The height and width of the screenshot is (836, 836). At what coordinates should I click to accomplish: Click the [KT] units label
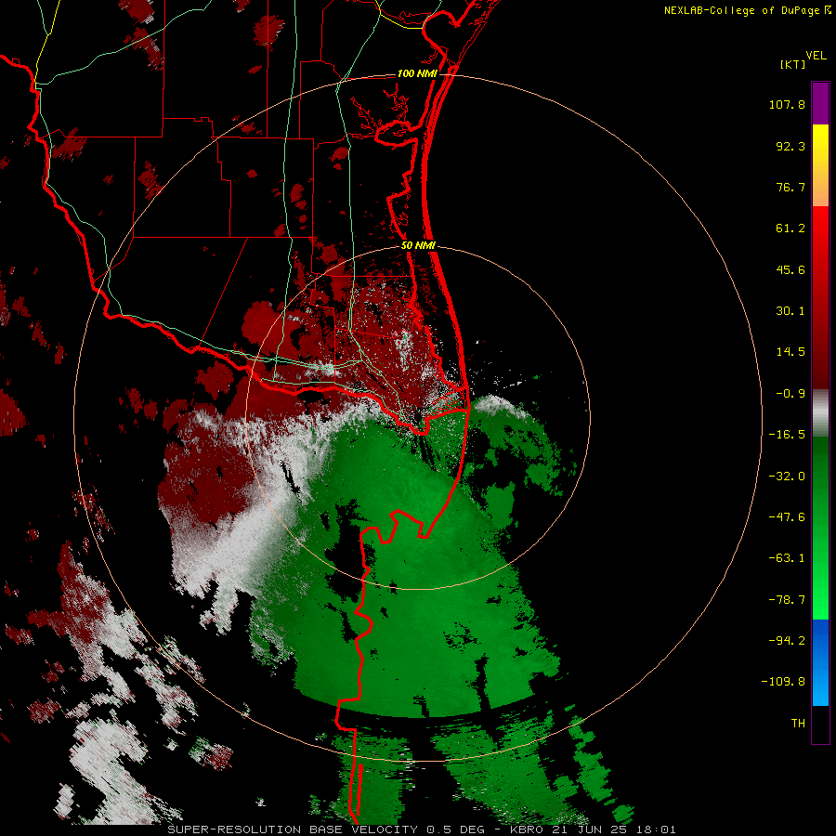[792, 64]
